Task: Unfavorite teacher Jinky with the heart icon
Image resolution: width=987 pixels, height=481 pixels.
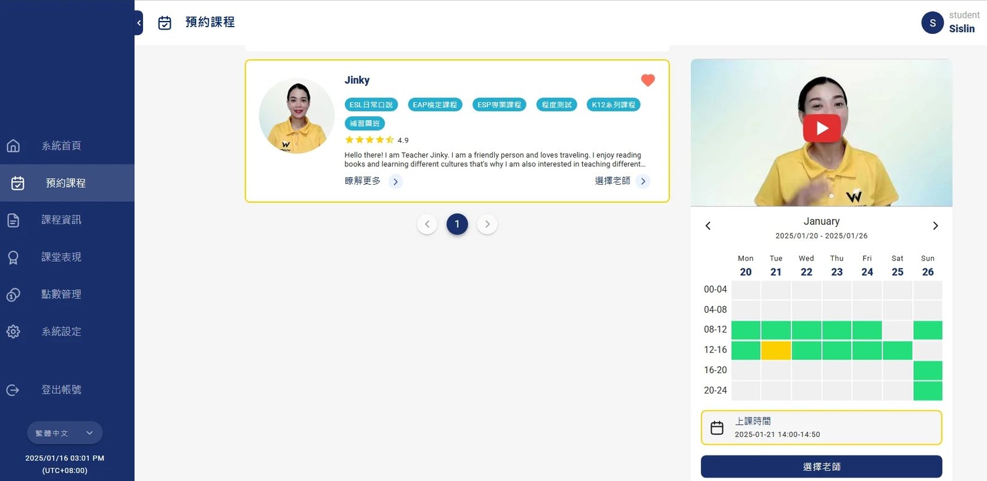Action: (648, 80)
